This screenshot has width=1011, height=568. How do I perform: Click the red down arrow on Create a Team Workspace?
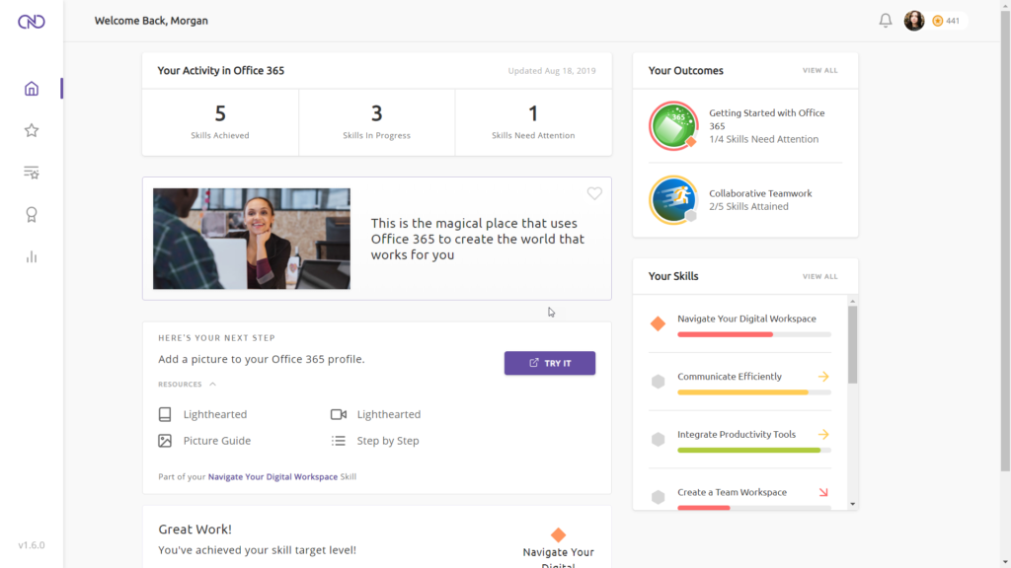pos(823,492)
